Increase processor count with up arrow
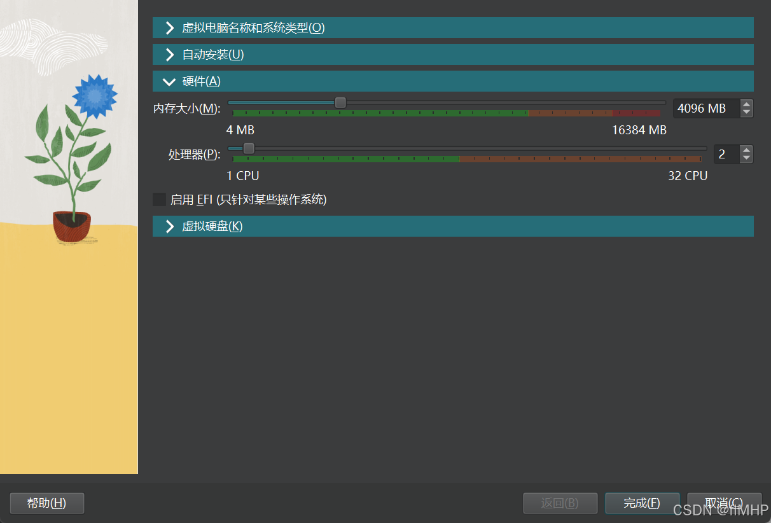 click(x=747, y=150)
